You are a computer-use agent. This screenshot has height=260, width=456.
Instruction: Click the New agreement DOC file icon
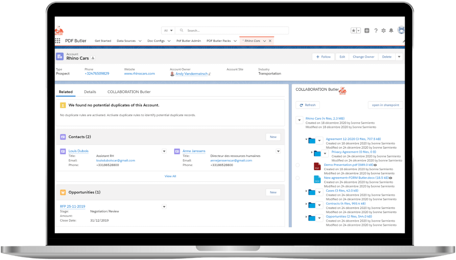(317, 179)
